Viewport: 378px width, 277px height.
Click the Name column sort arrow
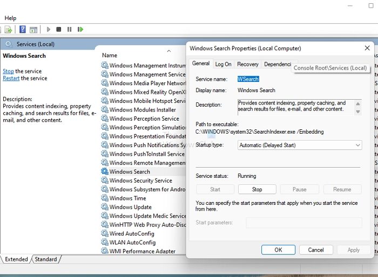pyautogui.click(x=169, y=51)
